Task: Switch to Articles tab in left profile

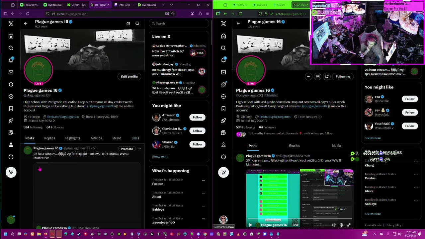Action: click(96, 138)
